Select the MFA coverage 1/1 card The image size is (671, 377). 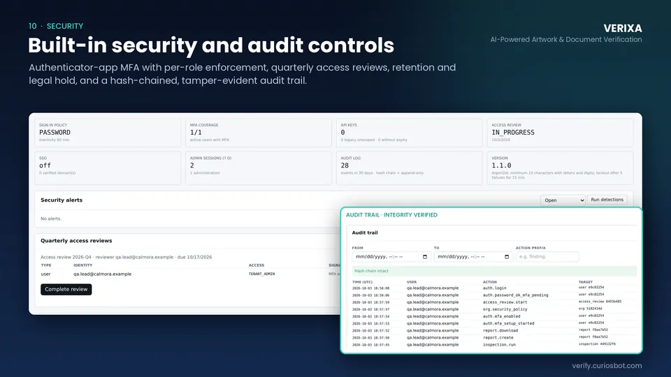pos(259,133)
